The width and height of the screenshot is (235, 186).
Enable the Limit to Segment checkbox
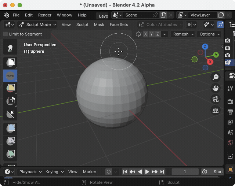point(6,34)
